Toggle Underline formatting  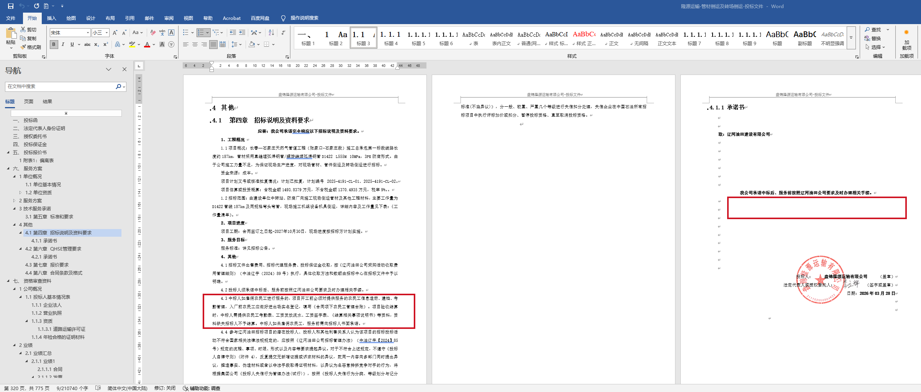[x=72, y=44]
